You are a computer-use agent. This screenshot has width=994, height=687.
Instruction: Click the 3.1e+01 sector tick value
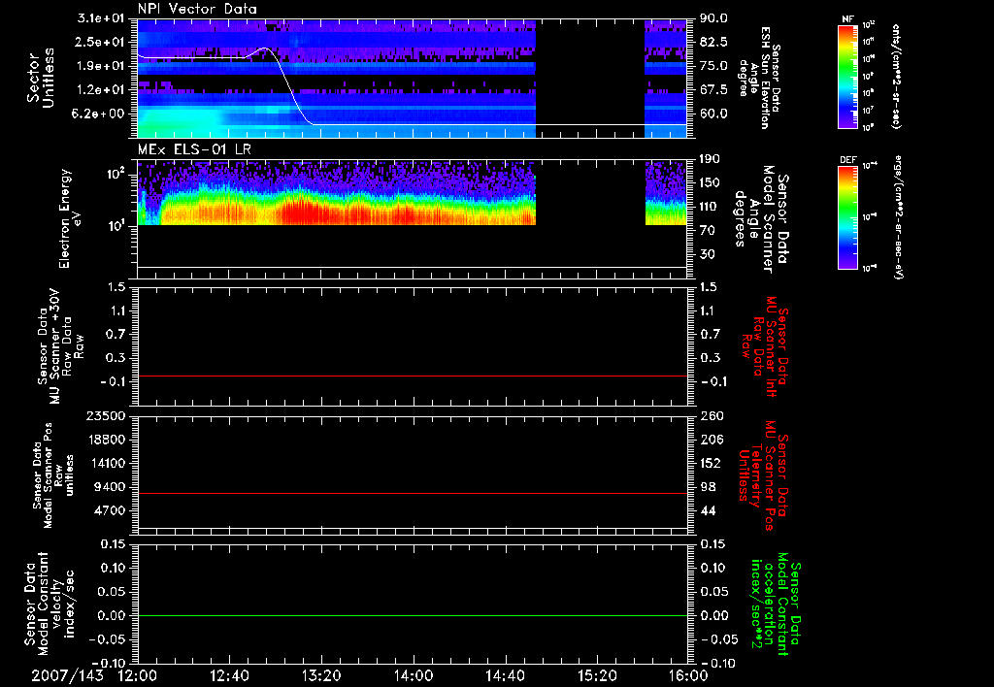point(101,18)
